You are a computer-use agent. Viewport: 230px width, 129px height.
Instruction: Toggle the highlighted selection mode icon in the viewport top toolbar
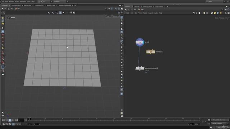coord(60,13)
